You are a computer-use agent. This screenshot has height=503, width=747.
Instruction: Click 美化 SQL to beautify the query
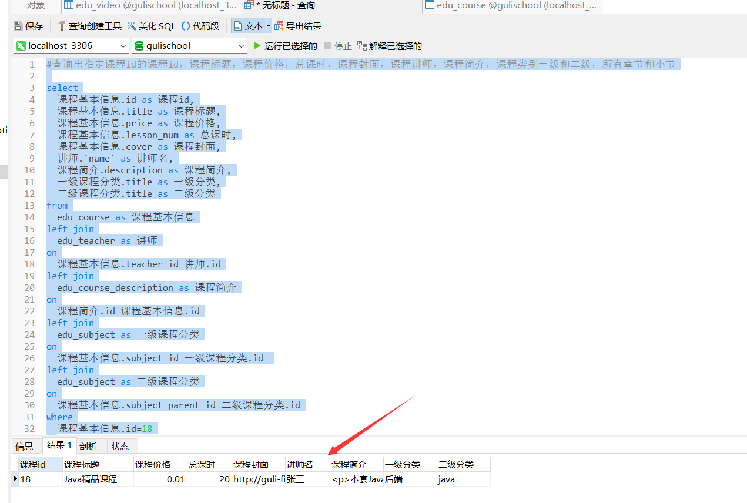tap(152, 26)
